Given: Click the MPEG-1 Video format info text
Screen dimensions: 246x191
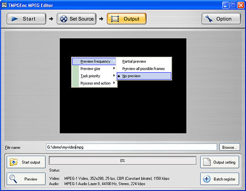Looking at the screenshot, I should pyautogui.click(x=117, y=178).
